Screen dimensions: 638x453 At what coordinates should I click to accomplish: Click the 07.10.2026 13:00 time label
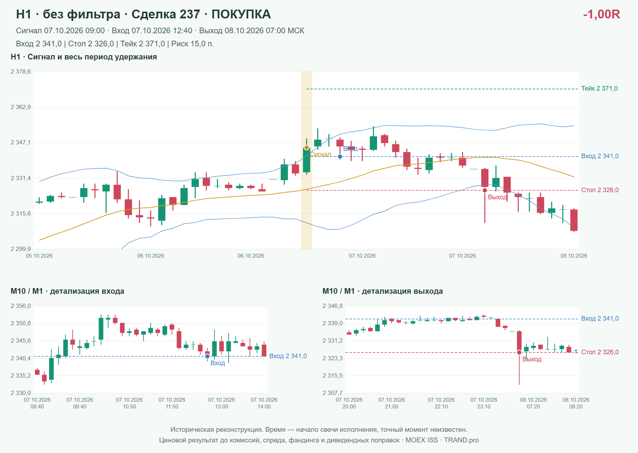(222, 403)
